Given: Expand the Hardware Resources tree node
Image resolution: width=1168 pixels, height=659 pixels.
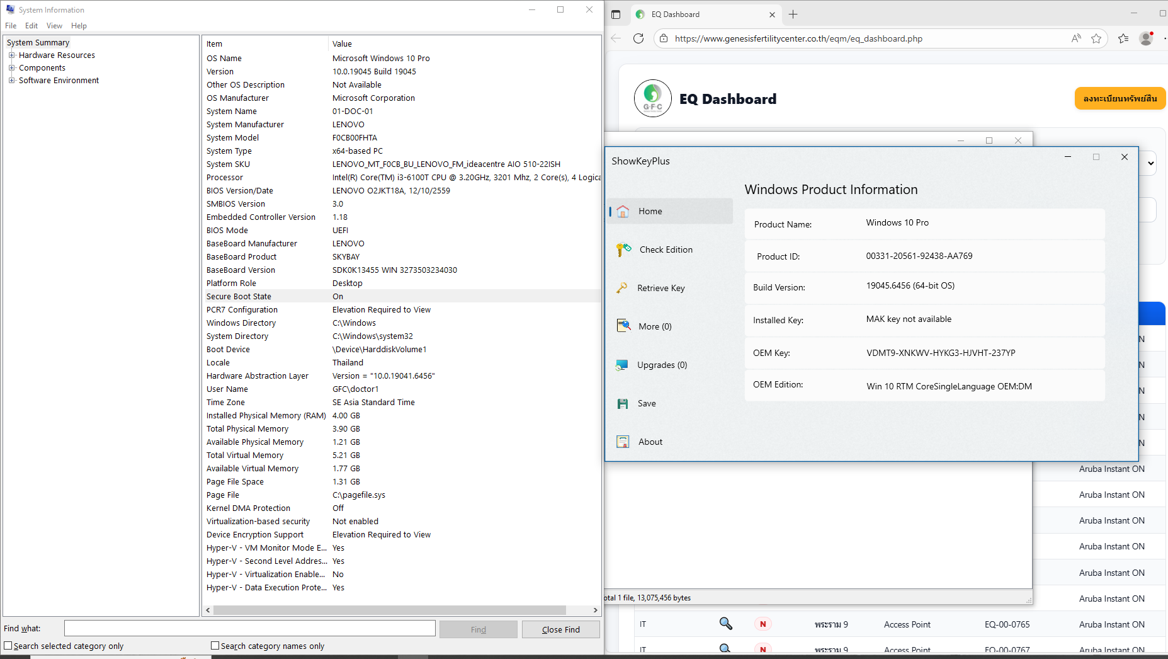Looking at the screenshot, I should tap(11, 55).
